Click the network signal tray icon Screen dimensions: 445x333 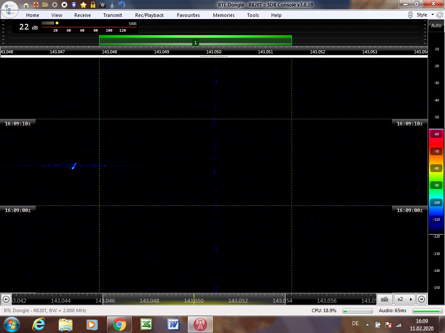[399, 325]
